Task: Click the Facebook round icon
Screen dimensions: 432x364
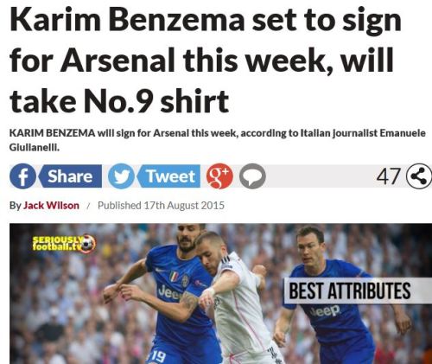Action: click(22, 176)
